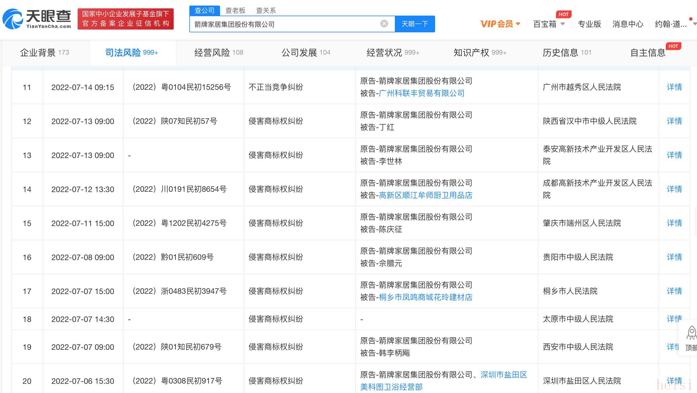Click the company name search input field
The height and width of the screenshot is (393, 697).
285,24
